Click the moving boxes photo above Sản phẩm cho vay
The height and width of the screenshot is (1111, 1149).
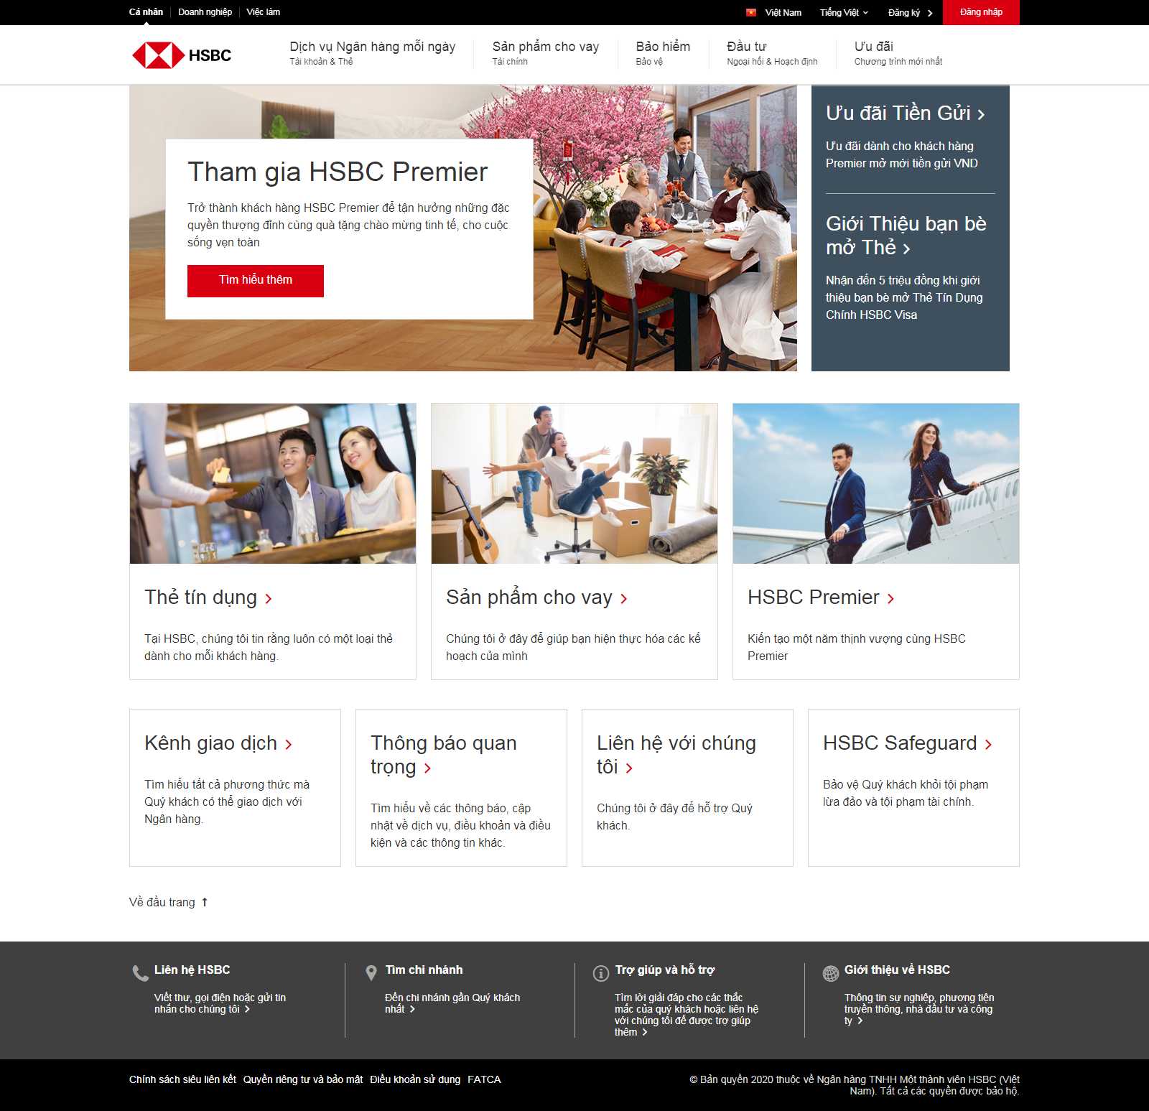coord(574,483)
